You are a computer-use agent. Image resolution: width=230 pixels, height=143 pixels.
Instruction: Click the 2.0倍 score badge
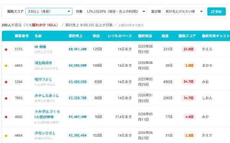189,66
